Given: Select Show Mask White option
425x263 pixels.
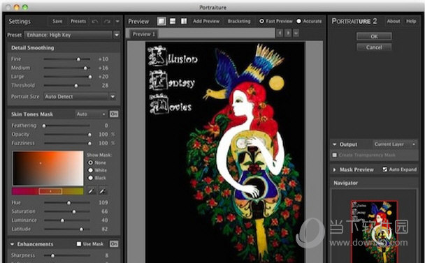Looking at the screenshot, I should [x=91, y=170].
